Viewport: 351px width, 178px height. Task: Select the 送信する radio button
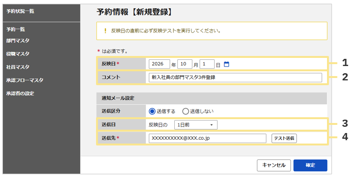click(x=152, y=111)
